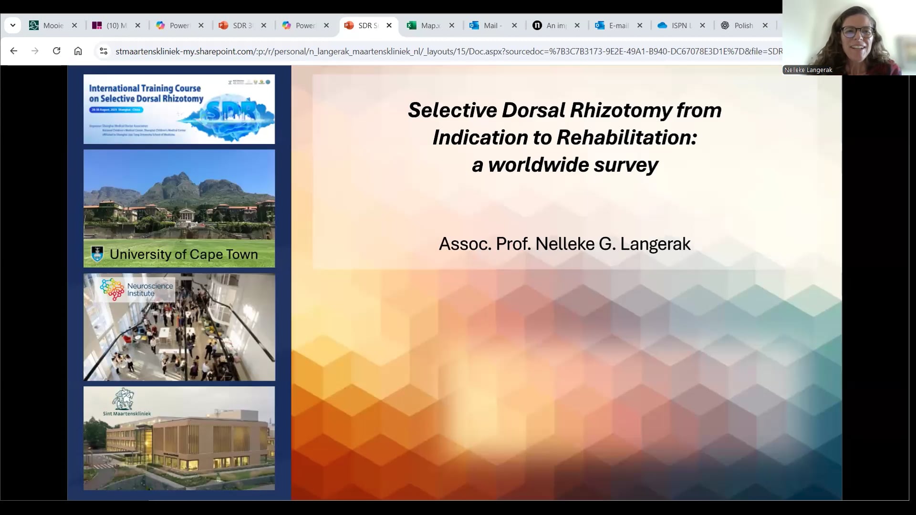
Task: Click the site information icon in the address bar
Action: [104, 51]
